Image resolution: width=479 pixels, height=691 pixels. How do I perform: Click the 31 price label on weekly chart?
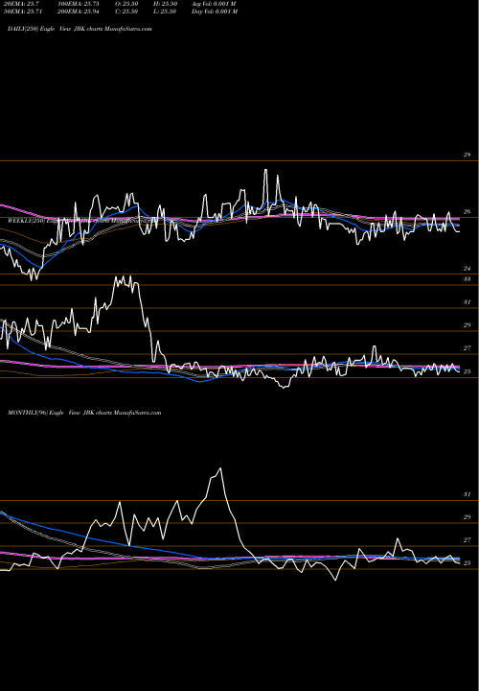tap(467, 302)
